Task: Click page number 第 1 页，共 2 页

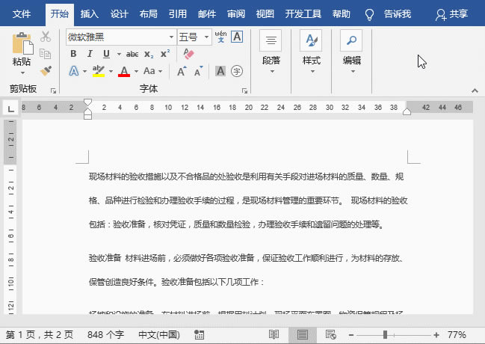Action: (40, 335)
